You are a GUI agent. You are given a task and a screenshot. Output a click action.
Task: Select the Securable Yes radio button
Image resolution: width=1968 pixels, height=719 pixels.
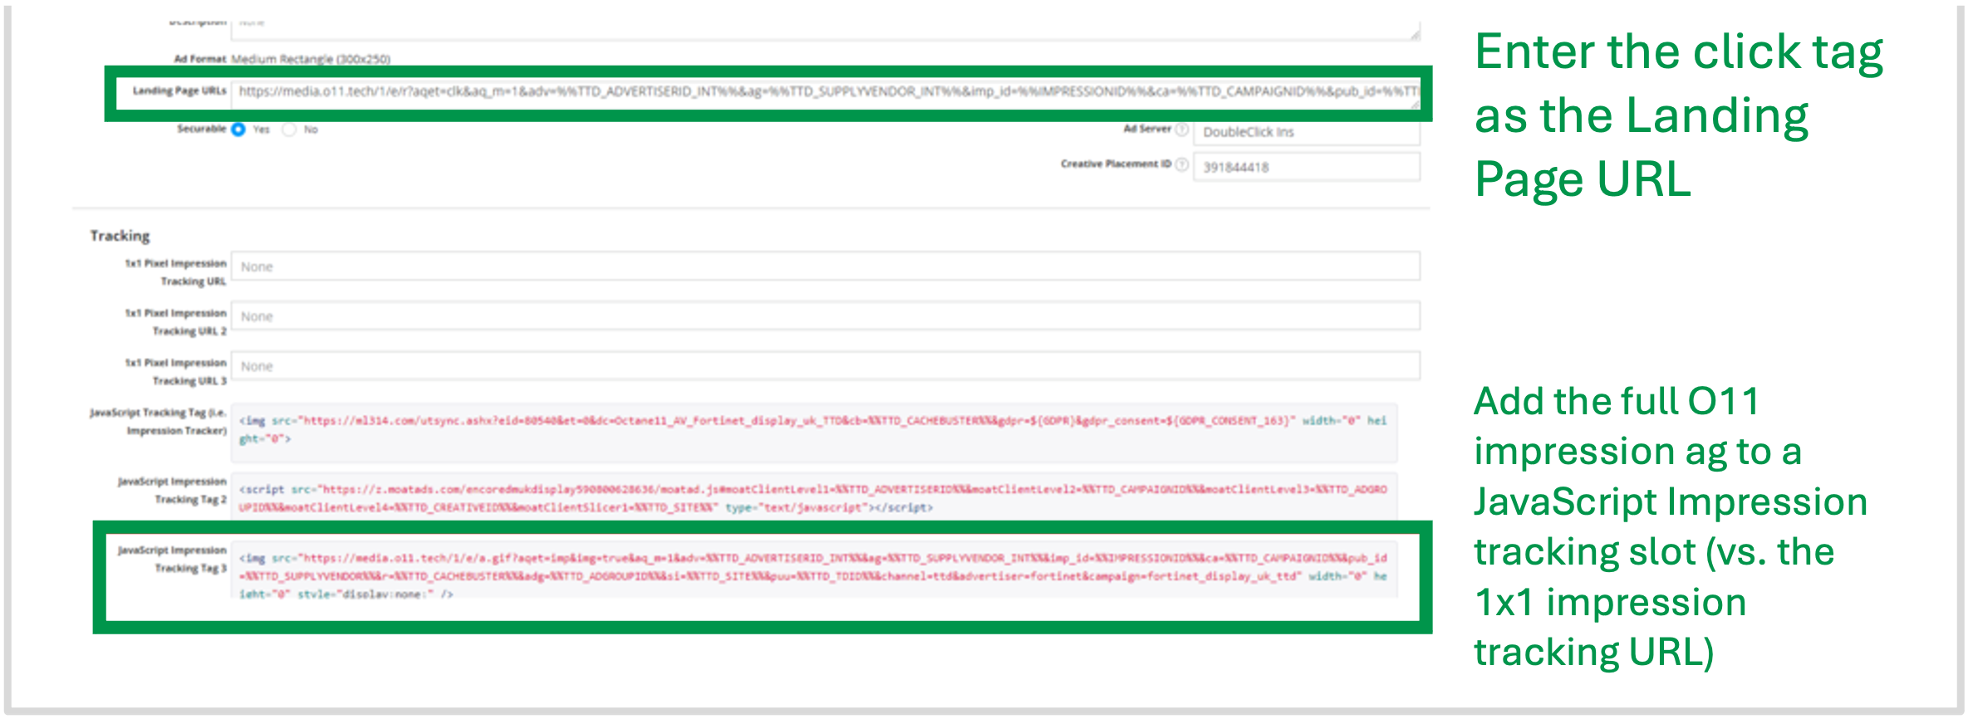pyautogui.click(x=238, y=130)
